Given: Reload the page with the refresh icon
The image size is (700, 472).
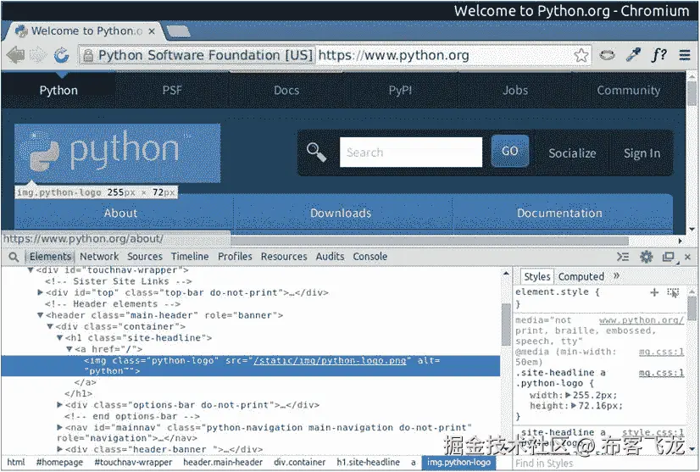Looking at the screenshot, I should tap(61, 55).
